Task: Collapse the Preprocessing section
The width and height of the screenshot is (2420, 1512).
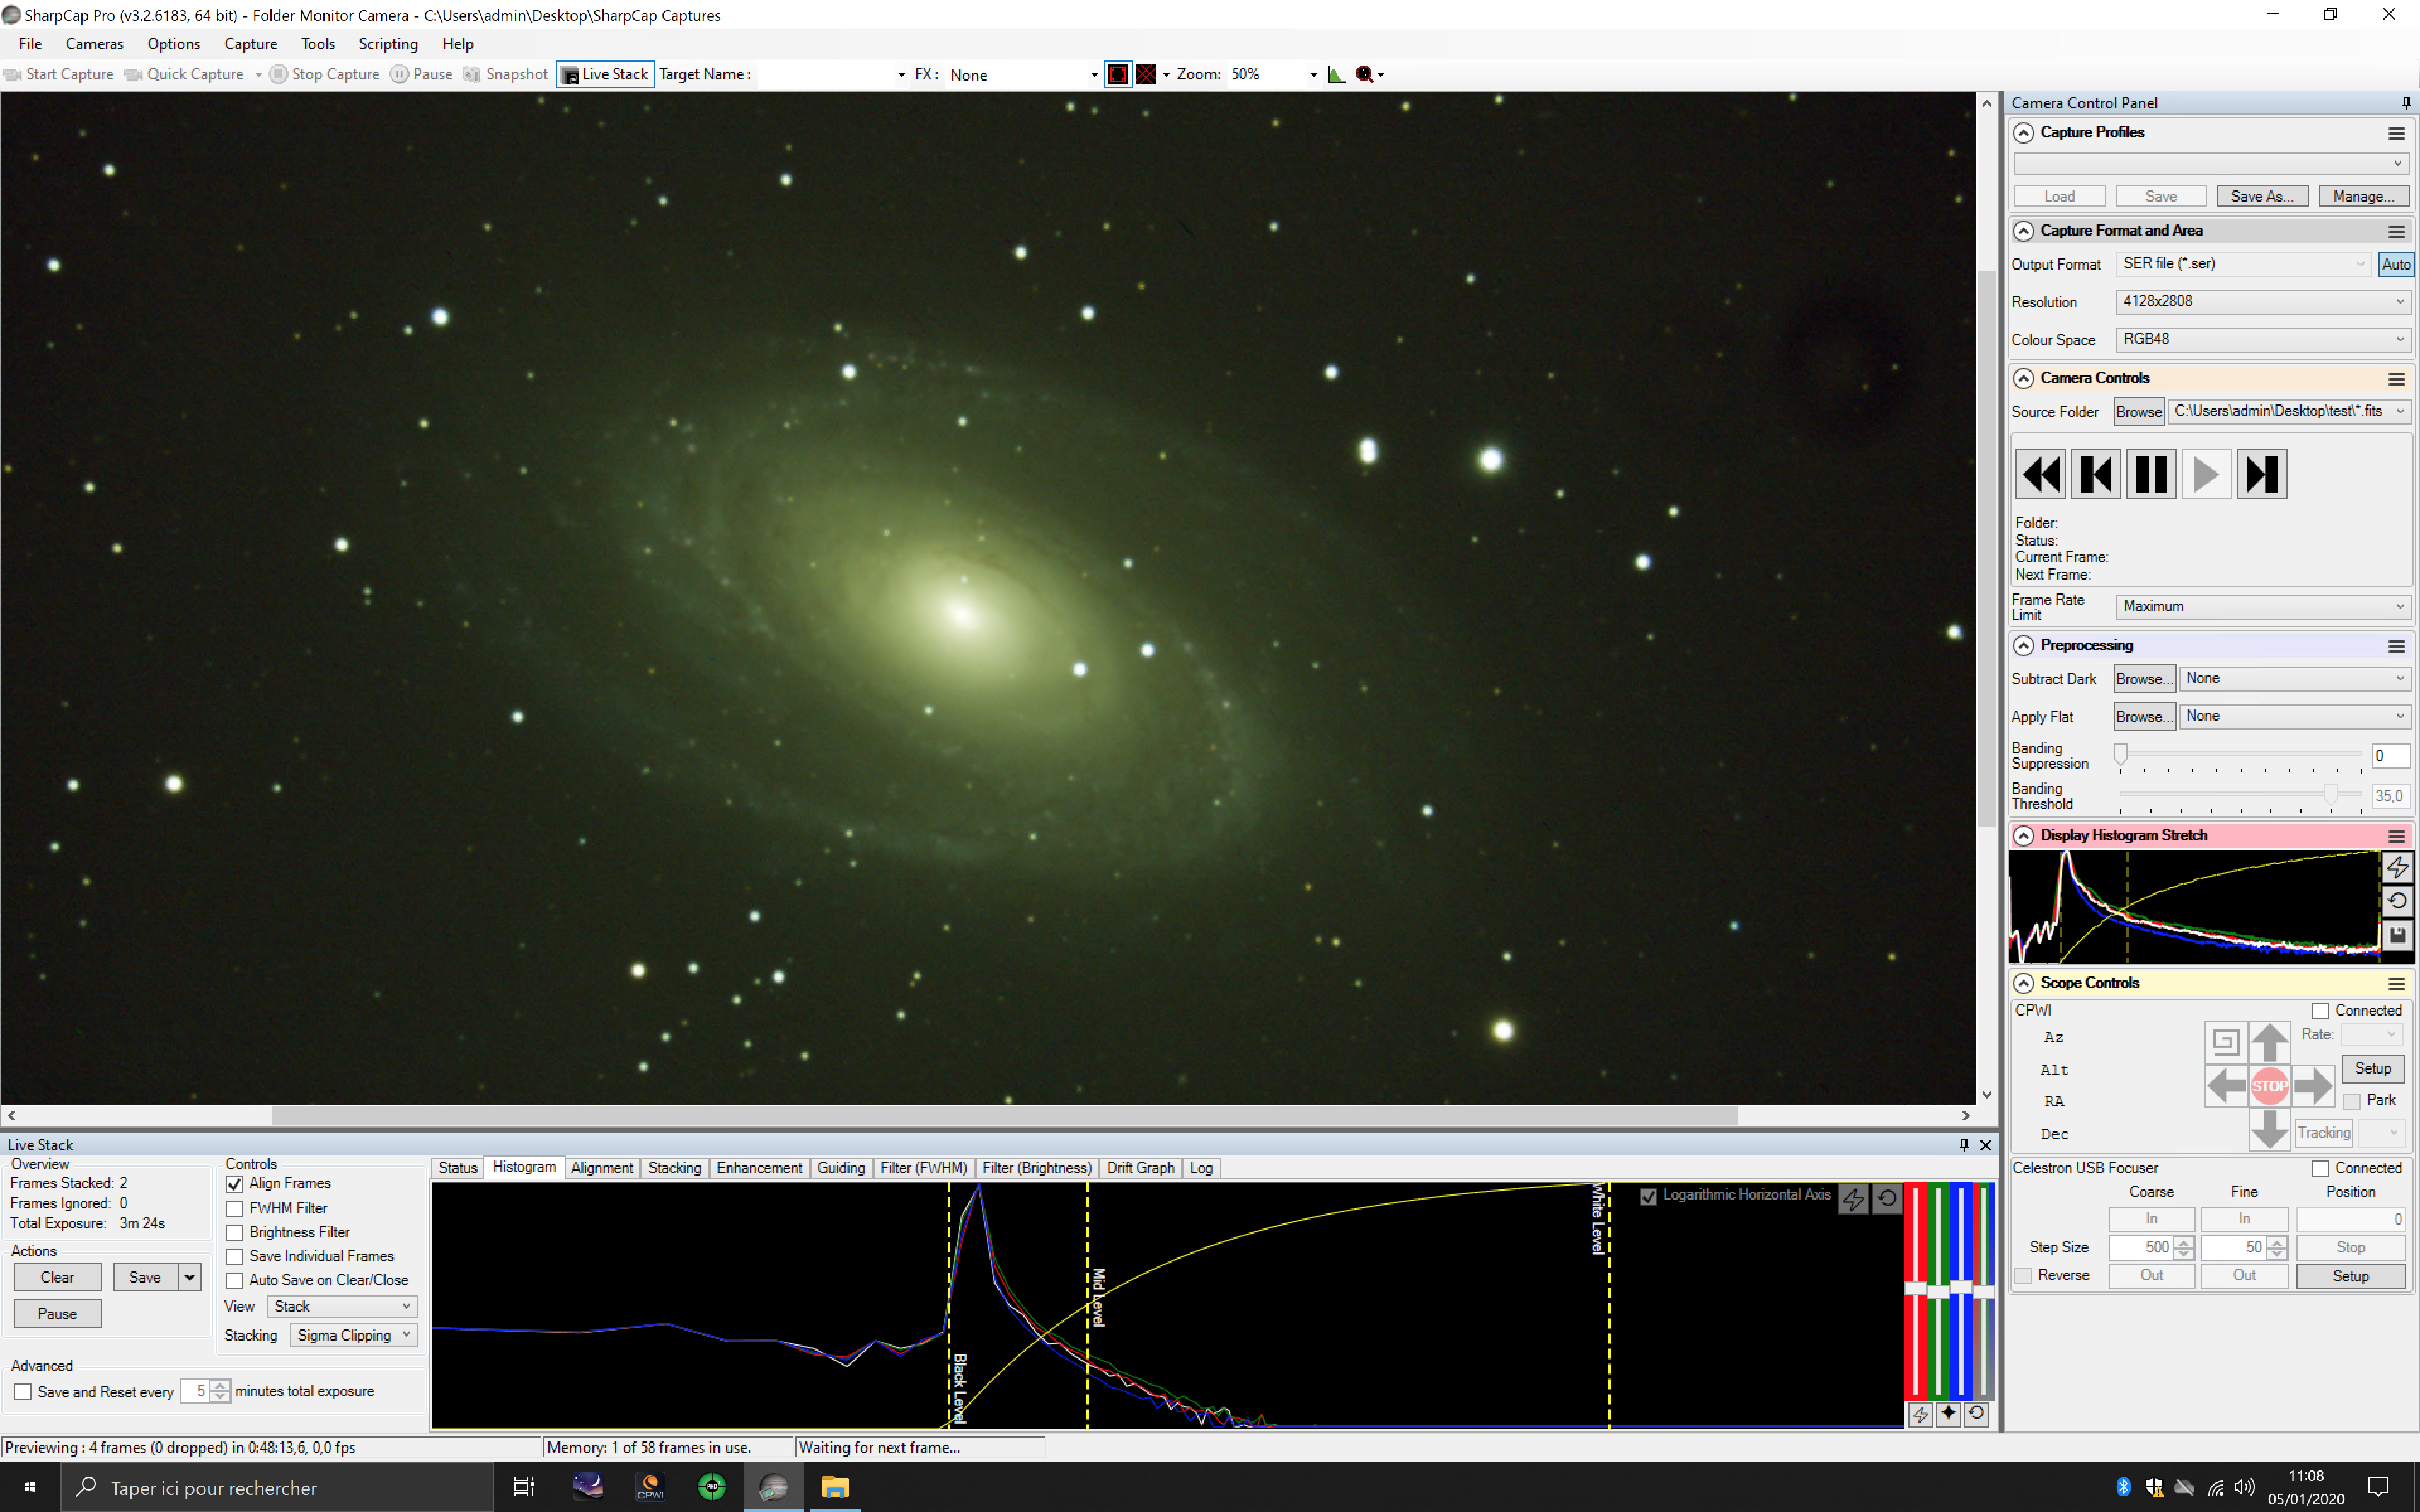Action: [x=2023, y=646]
